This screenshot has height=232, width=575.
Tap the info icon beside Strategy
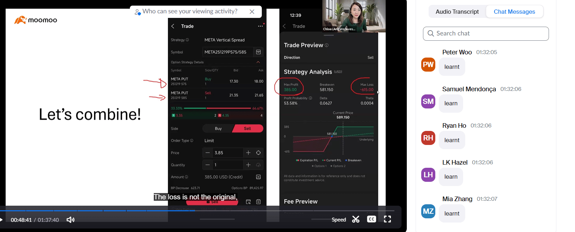click(x=187, y=40)
